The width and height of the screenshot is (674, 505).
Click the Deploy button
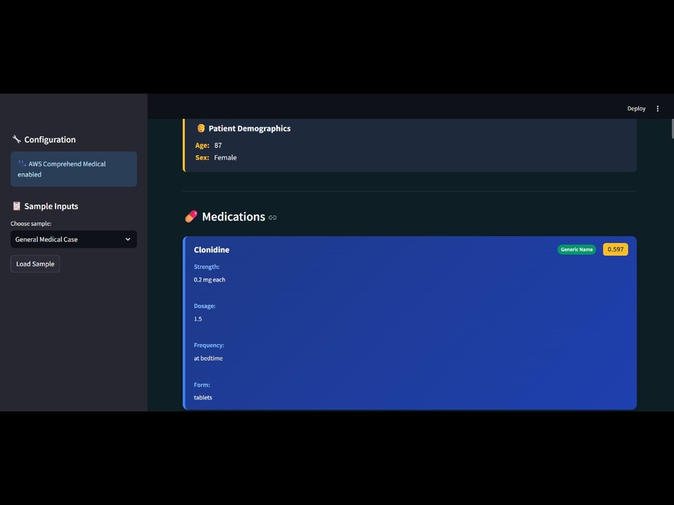tap(636, 108)
